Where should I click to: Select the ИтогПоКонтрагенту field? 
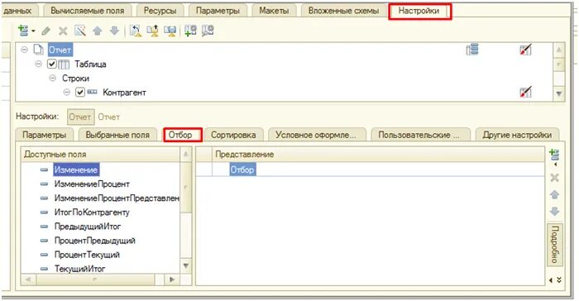tap(92, 213)
